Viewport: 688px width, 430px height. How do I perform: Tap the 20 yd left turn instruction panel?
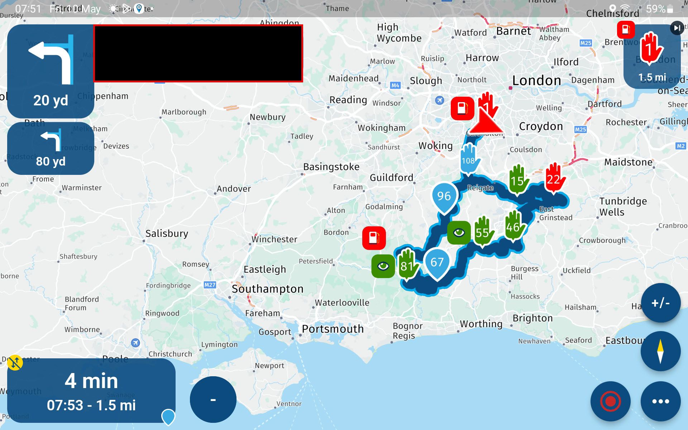51,71
